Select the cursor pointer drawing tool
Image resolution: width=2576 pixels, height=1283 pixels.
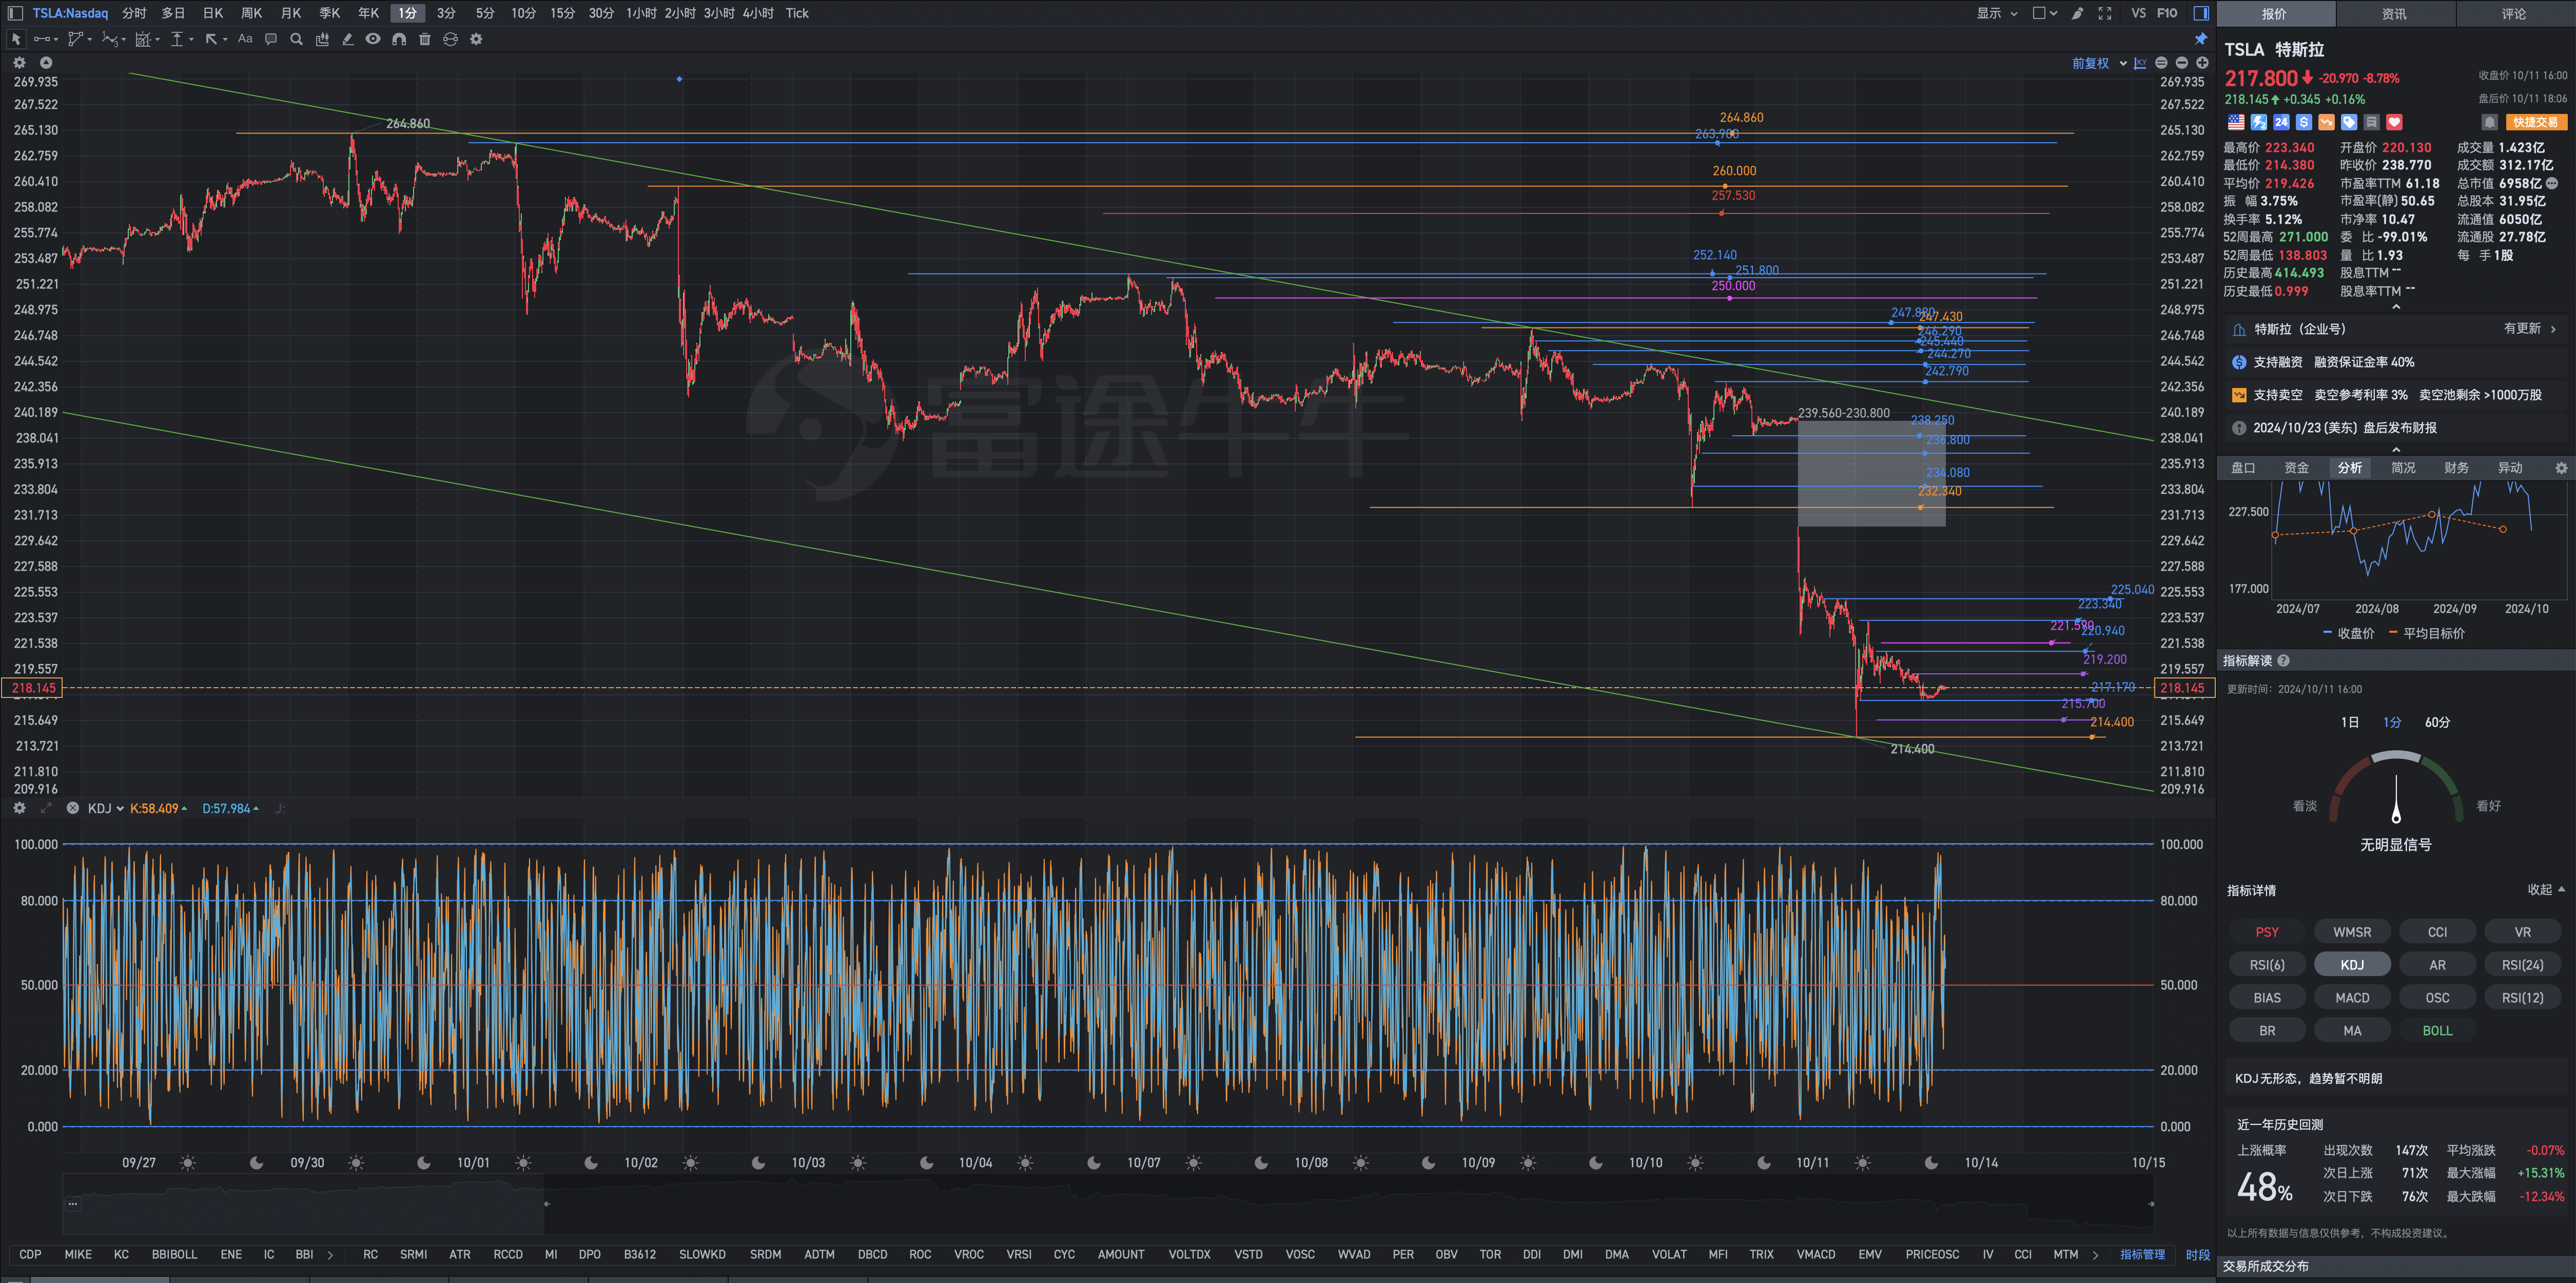coord(16,39)
